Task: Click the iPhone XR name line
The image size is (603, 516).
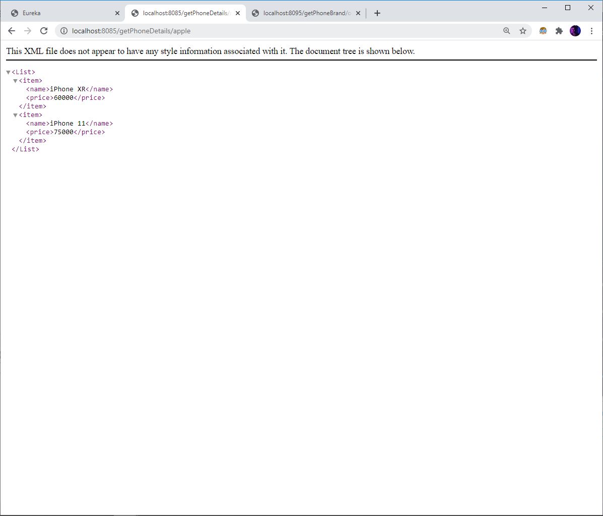Action: (x=70, y=89)
